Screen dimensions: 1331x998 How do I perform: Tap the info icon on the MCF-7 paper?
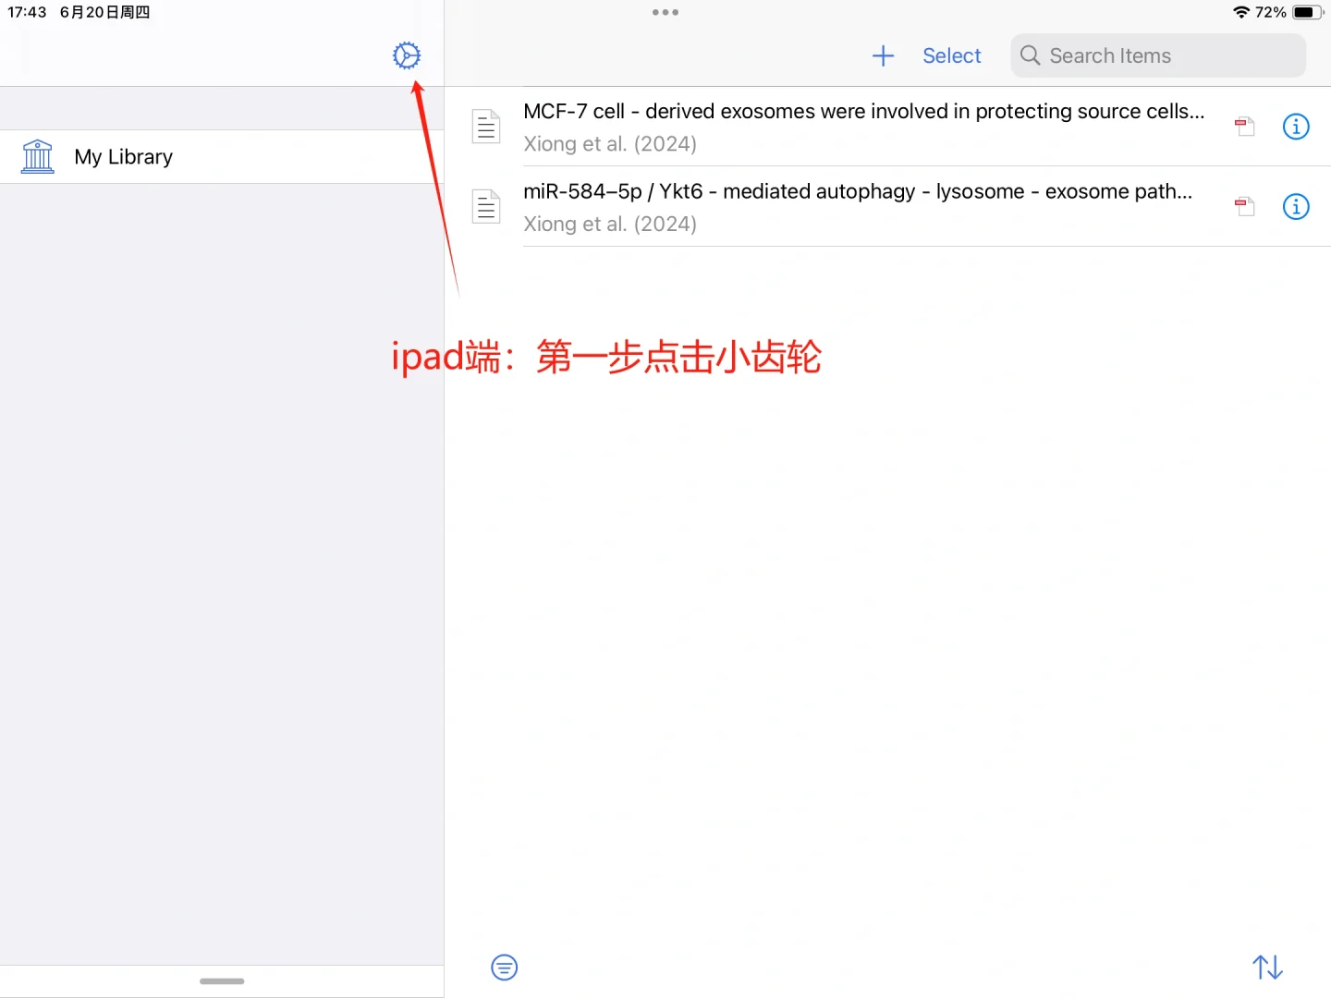[x=1296, y=127]
